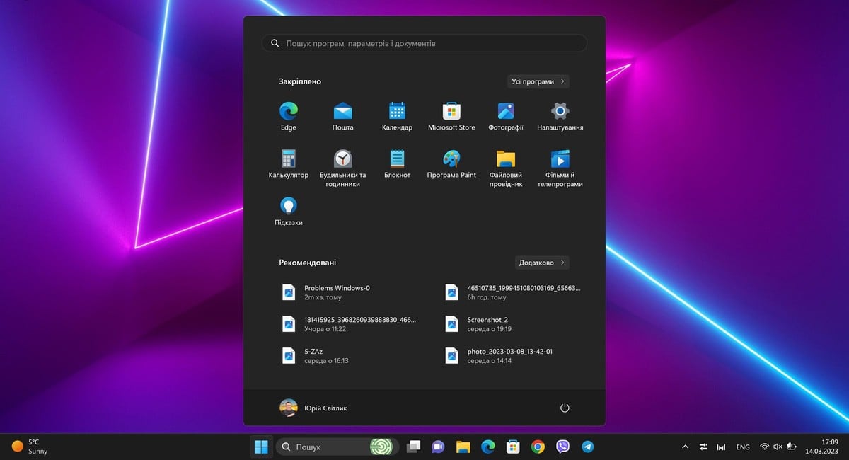Open Task View on the taskbar

[x=414, y=447]
